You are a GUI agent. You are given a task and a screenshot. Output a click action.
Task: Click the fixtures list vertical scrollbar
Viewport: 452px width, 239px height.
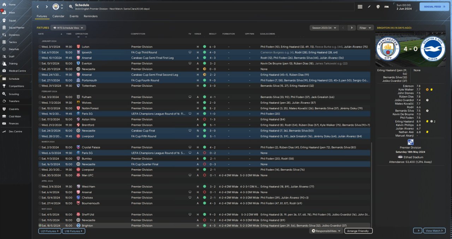pos(372,183)
